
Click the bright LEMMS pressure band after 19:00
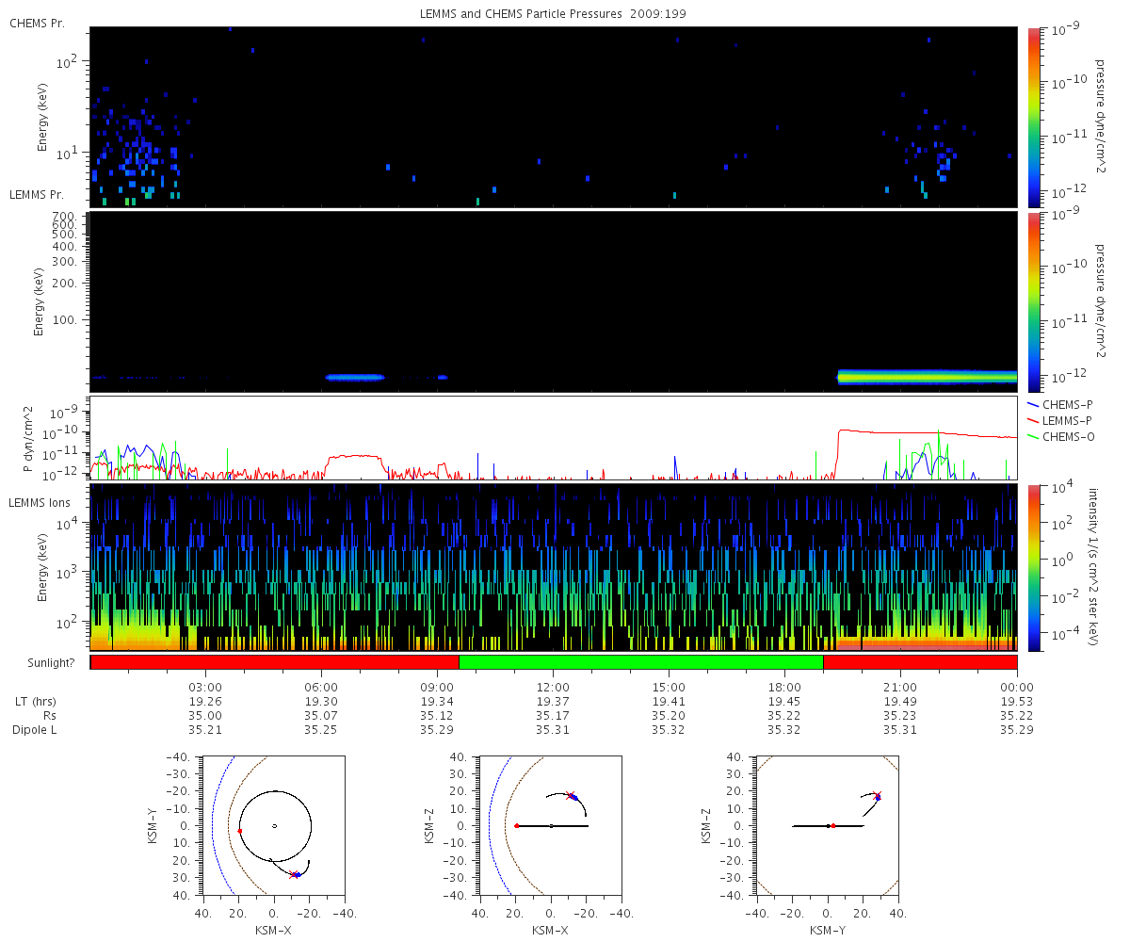(x=928, y=377)
